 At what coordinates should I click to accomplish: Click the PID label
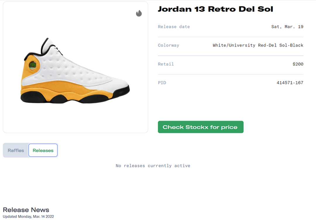click(162, 83)
